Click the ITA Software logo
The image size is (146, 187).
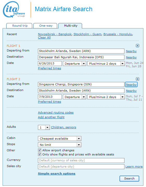point(14,10)
